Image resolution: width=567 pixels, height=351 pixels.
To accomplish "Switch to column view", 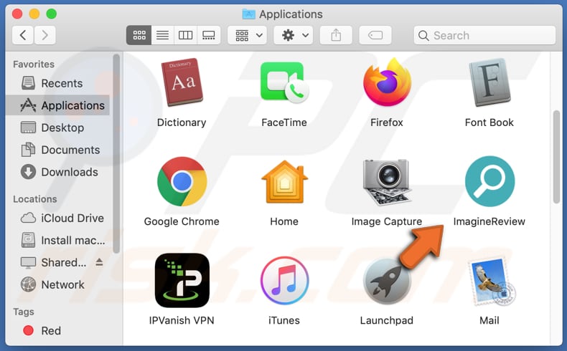I will tap(185, 35).
